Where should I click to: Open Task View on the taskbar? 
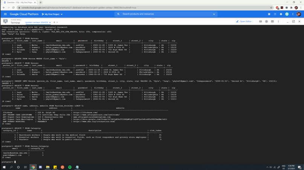pos(25,167)
